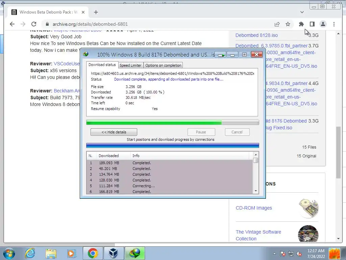Screen dimensions: 346x260
Task: Open CD-ROM Images collection link
Action: 254,208
